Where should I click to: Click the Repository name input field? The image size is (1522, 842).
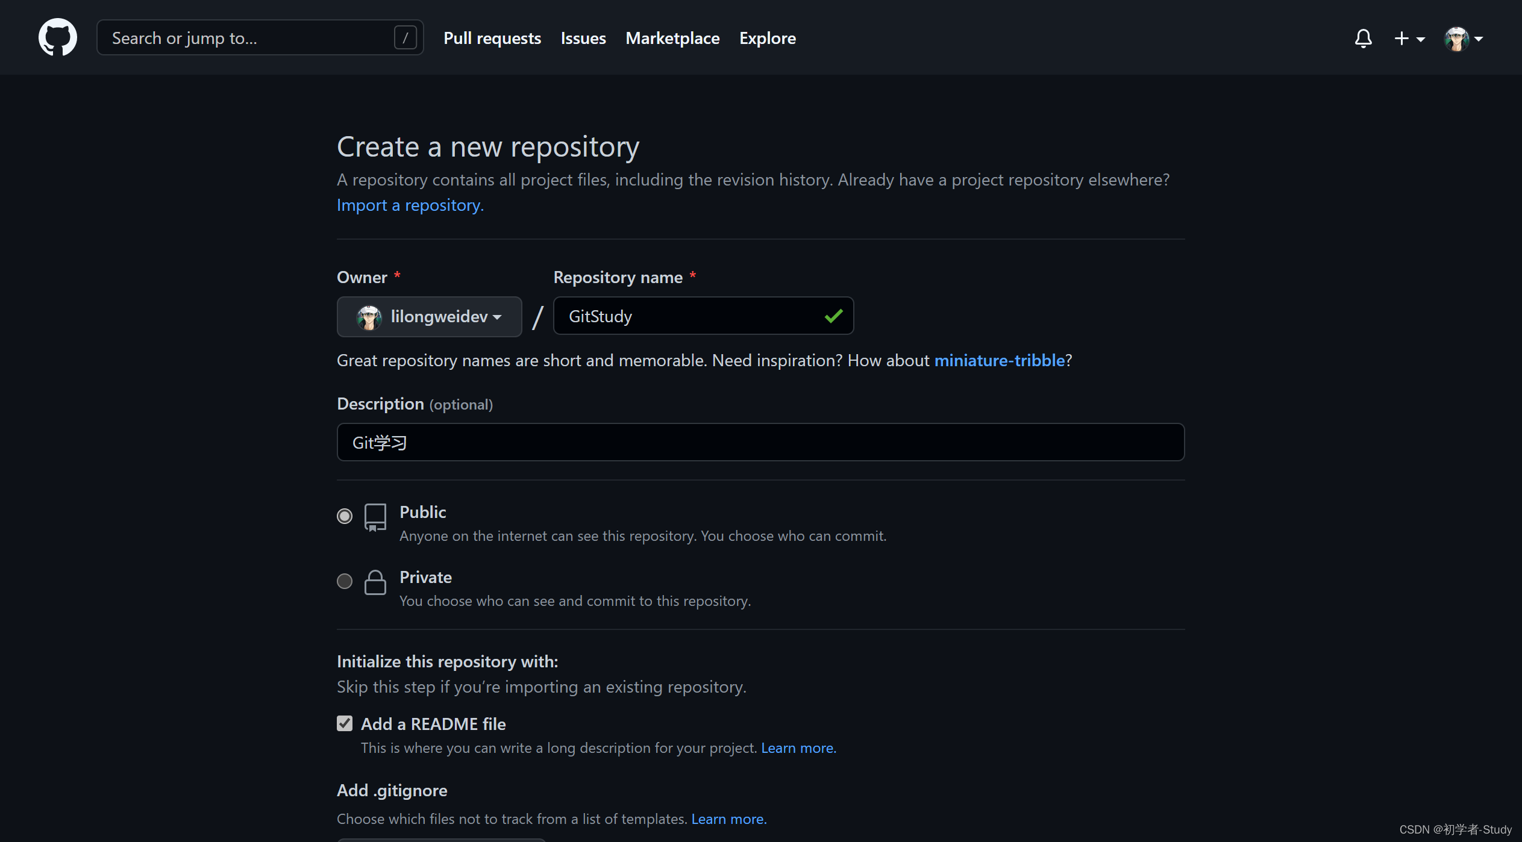(705, 316)
